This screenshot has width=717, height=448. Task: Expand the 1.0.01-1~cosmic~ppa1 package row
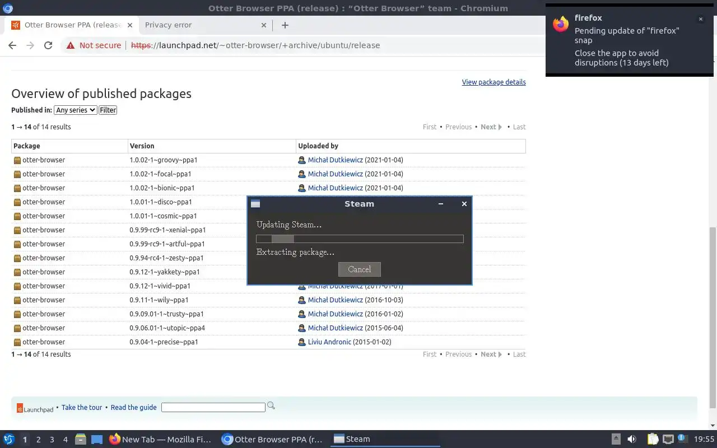click(129, 216)
